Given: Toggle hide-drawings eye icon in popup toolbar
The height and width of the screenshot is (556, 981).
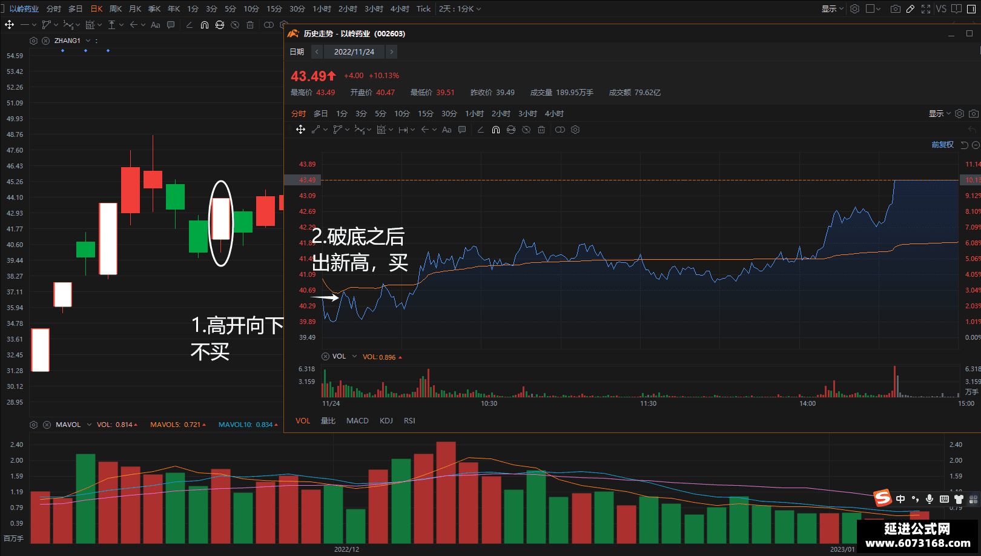Looking at the screenshot, I should coord(526,130).
